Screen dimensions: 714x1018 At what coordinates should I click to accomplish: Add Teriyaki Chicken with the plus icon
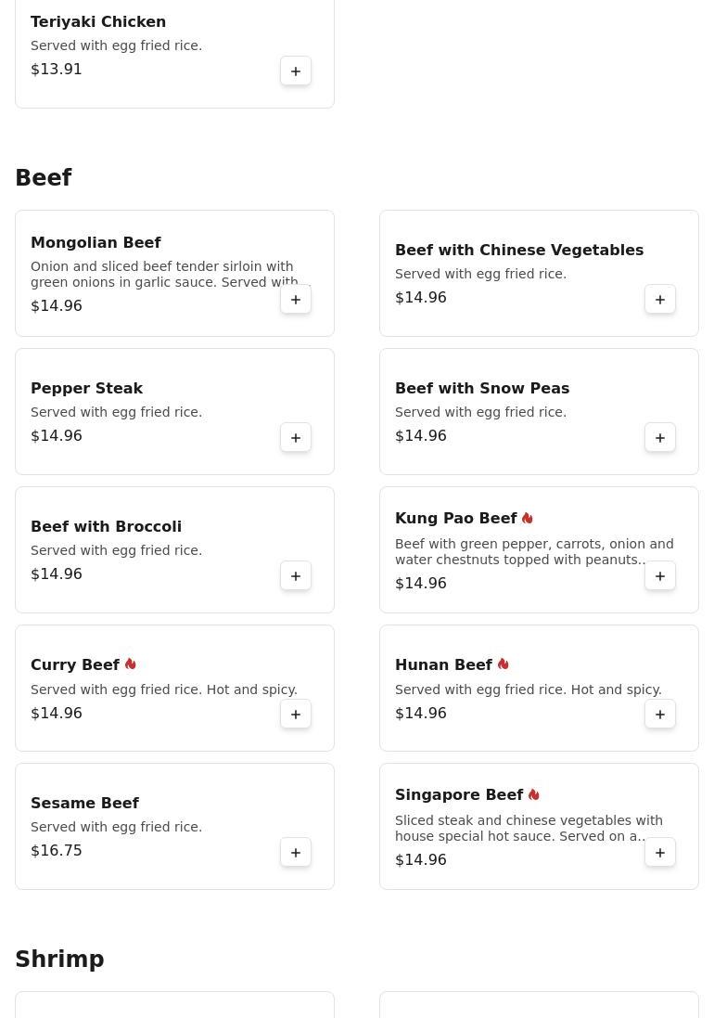pos(296,71)
